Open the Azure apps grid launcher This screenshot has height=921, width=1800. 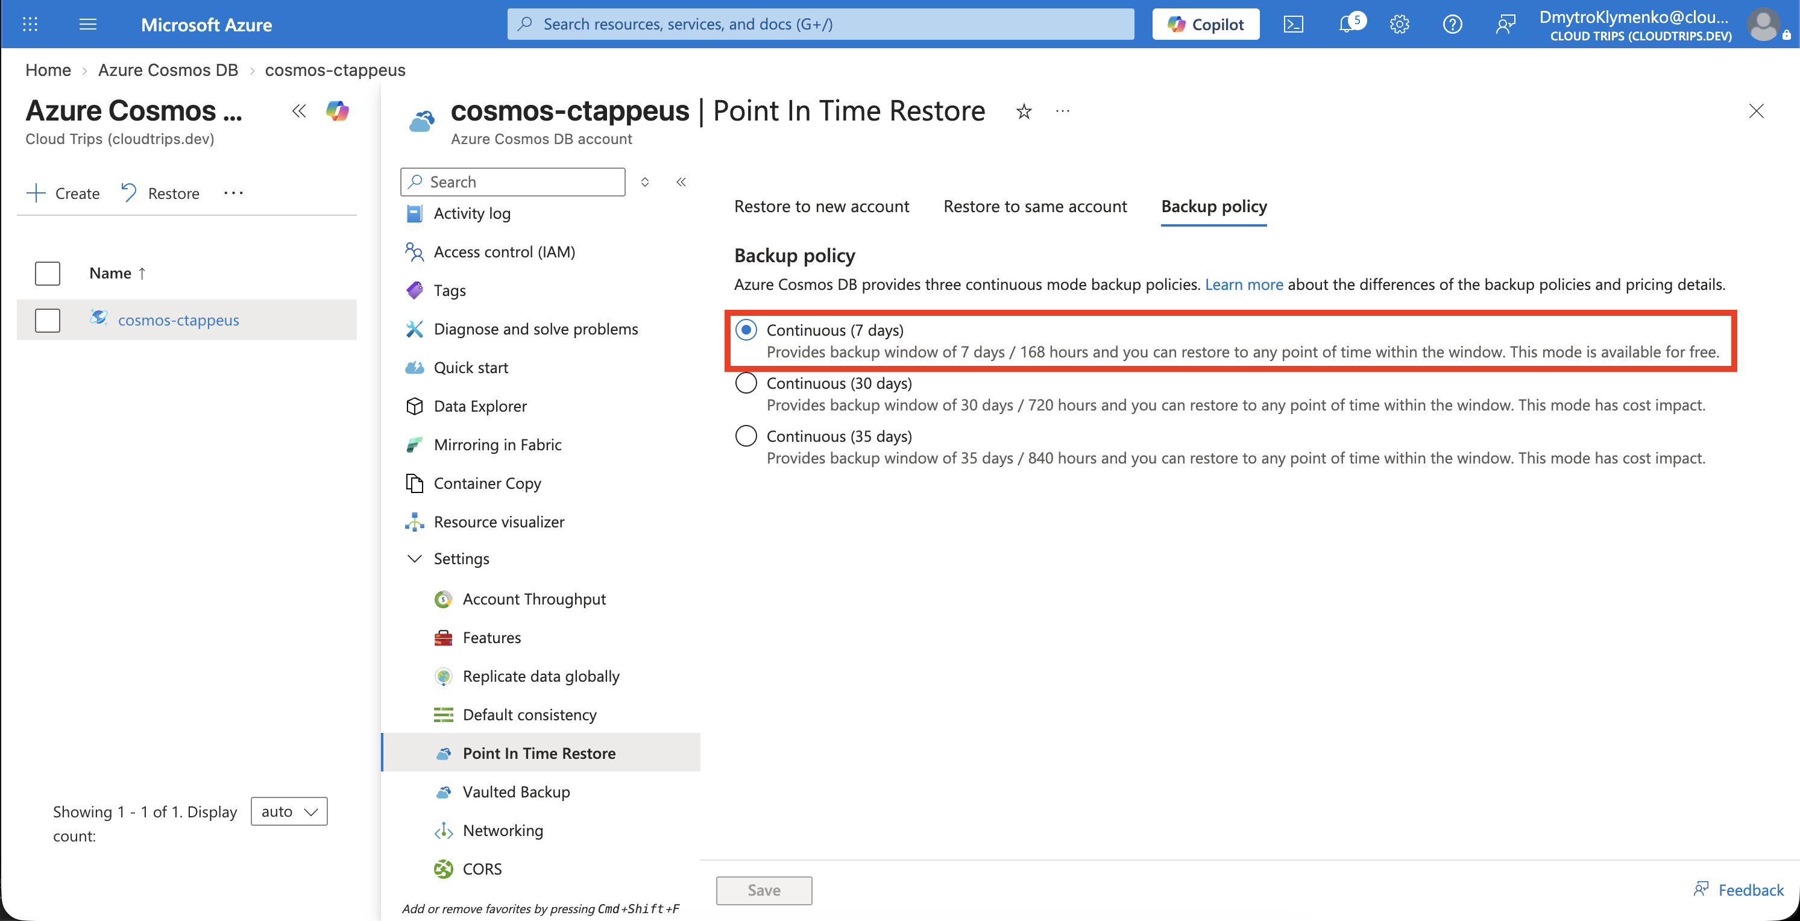click(x=30, y=25)
